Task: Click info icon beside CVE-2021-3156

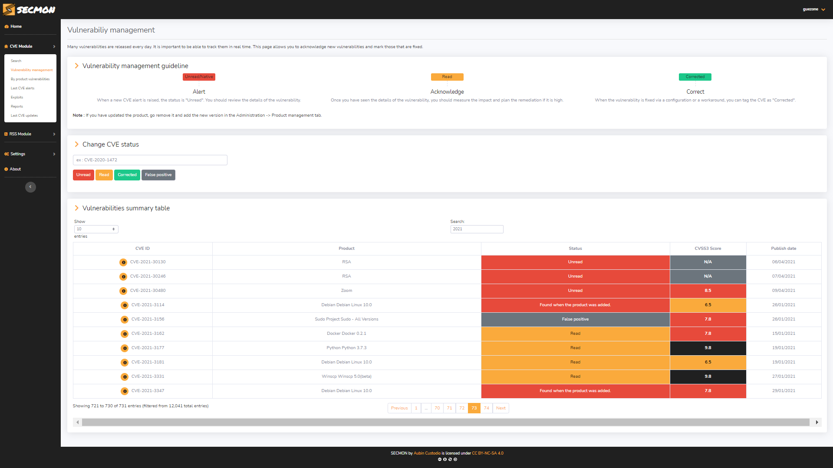Action: [125, 320]
